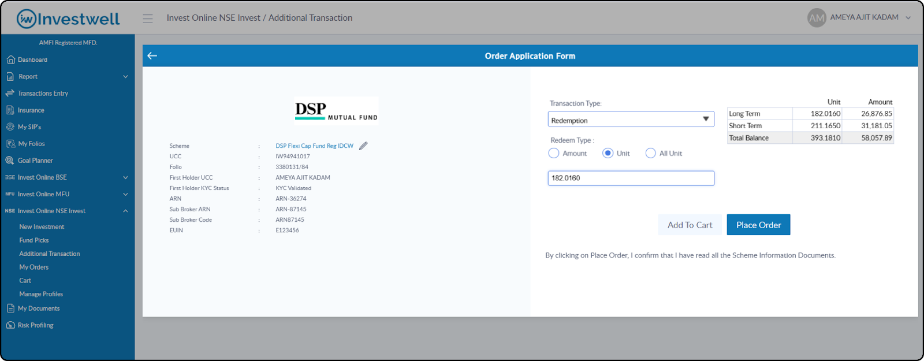Screen dimensions: 924x361
Task: Open Fund Picks submenu item
Action: tap(34, 240)
